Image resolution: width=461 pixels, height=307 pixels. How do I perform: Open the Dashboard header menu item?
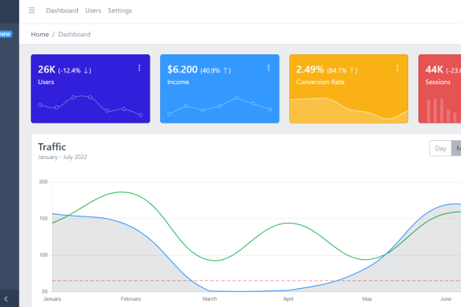[x=62, y=10]
